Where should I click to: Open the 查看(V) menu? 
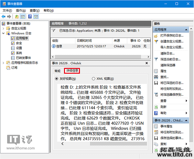tap(35, 11)
